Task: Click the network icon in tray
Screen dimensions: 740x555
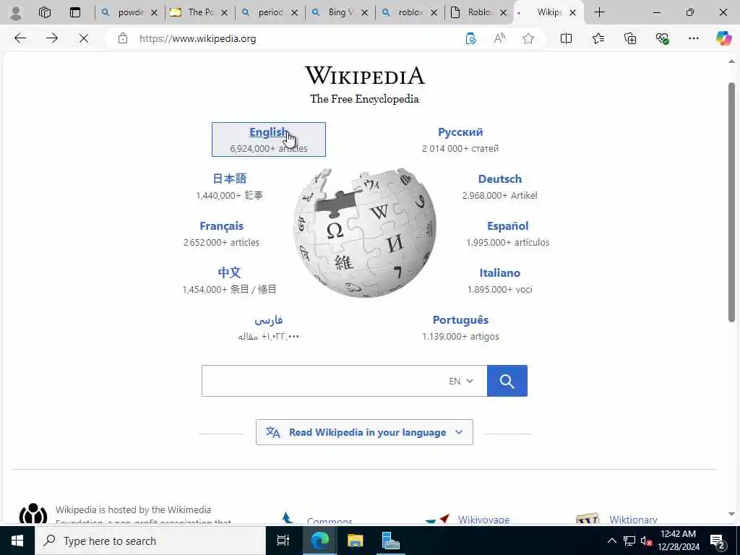Action: pyautogui.click(x=629, y=541)
